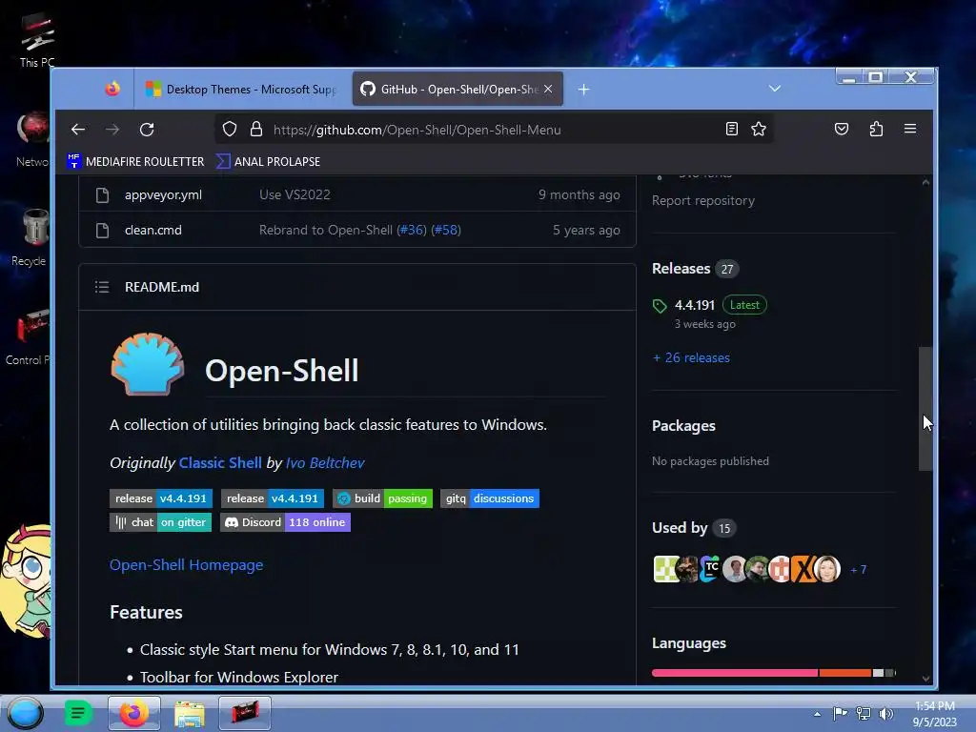Click the orange X avatar in Used by

[x=803, y=569]
